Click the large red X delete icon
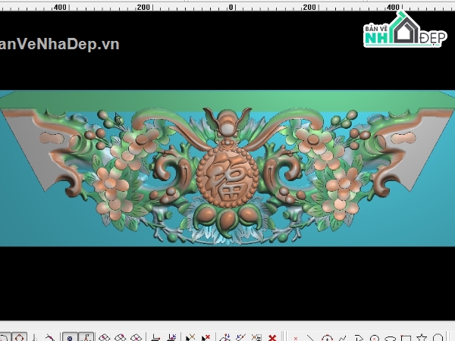The width and height of the screenshot is (455, 341). pos(272,337)
